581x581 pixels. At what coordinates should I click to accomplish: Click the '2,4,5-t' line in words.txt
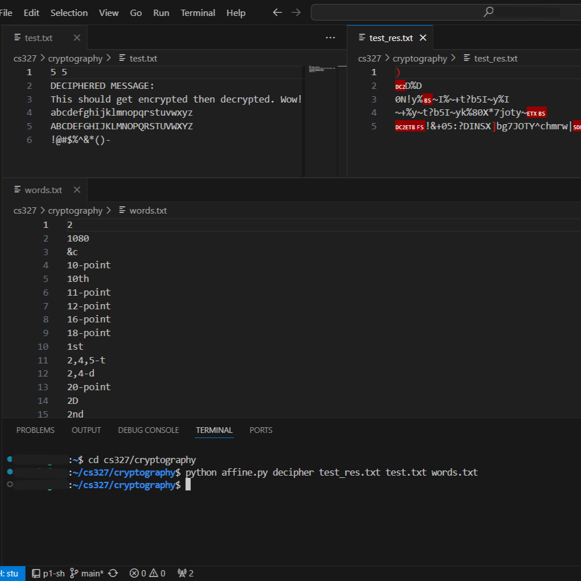[86, 360]
